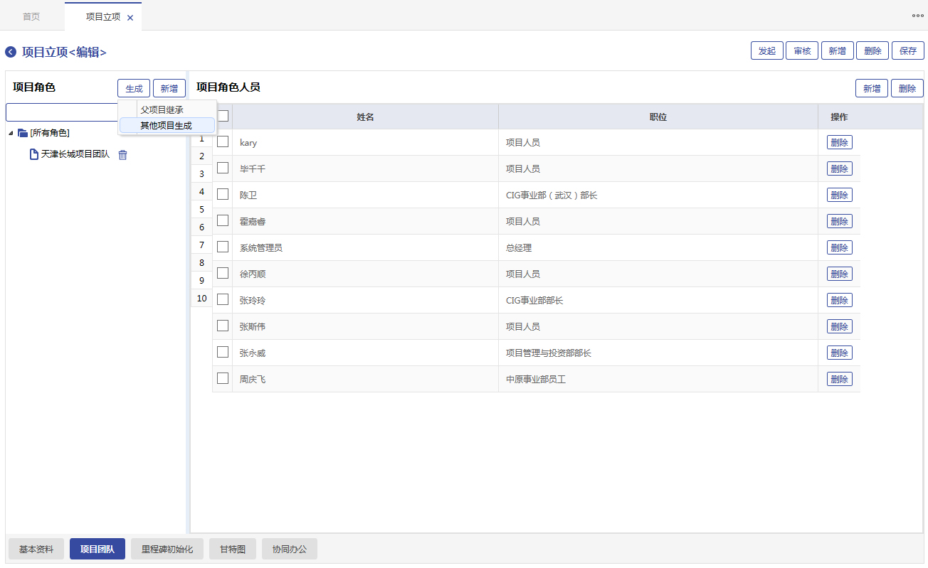This screenshot has height=568, width=928.
Task: Click the document icon of 天津长城项目团队
Action: [34, 154]
